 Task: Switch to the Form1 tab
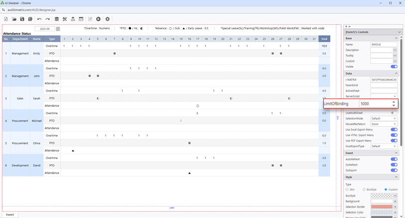[10, 215]
